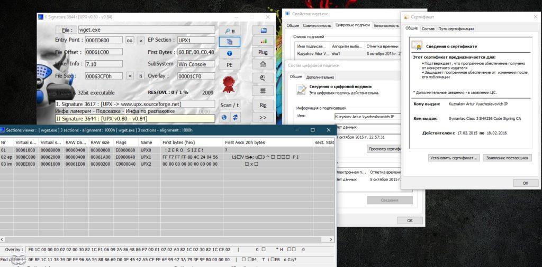Screen dimensions: 542x267
Task: Expand ExeinfoPE with the >> button
Action: pos(263,118)
